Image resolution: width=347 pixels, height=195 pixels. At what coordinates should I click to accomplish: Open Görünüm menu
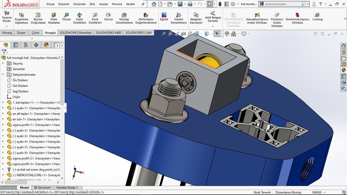[x=79, y=4]
